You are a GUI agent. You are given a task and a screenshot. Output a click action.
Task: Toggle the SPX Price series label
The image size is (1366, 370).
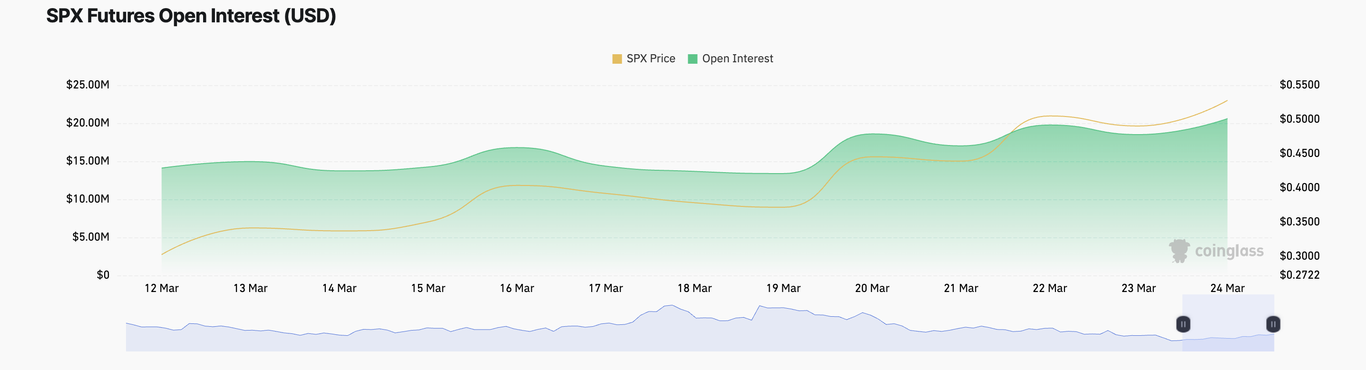pos(651,59)
